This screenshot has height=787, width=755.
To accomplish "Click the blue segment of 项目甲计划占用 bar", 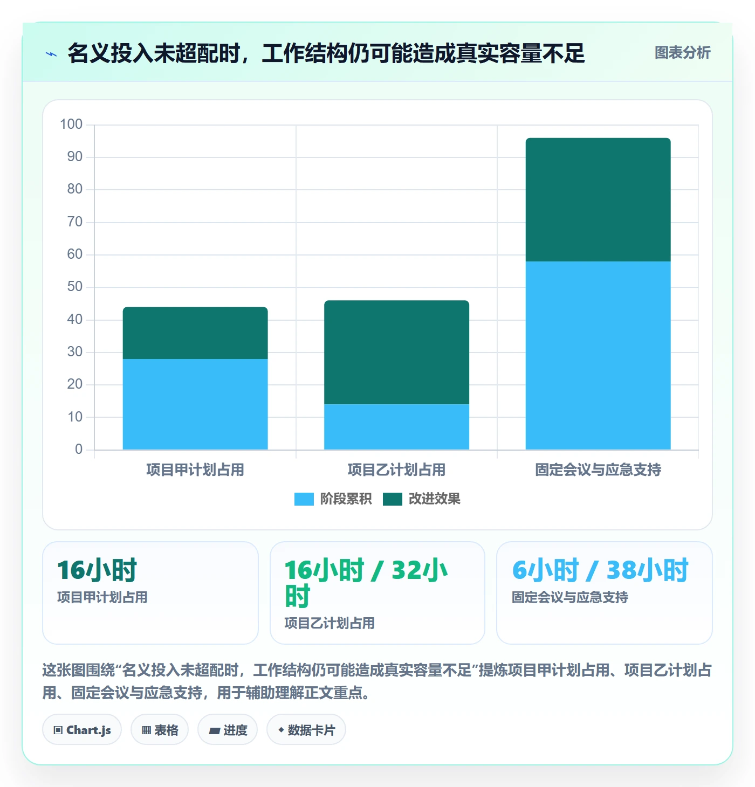I will click(195, 404).
